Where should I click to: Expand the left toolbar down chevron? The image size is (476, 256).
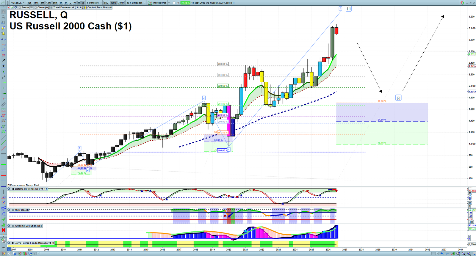pyautogui.click(x=4, y=236)
